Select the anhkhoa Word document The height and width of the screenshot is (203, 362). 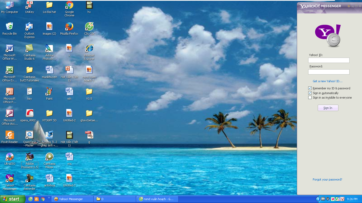coord(49,181)
